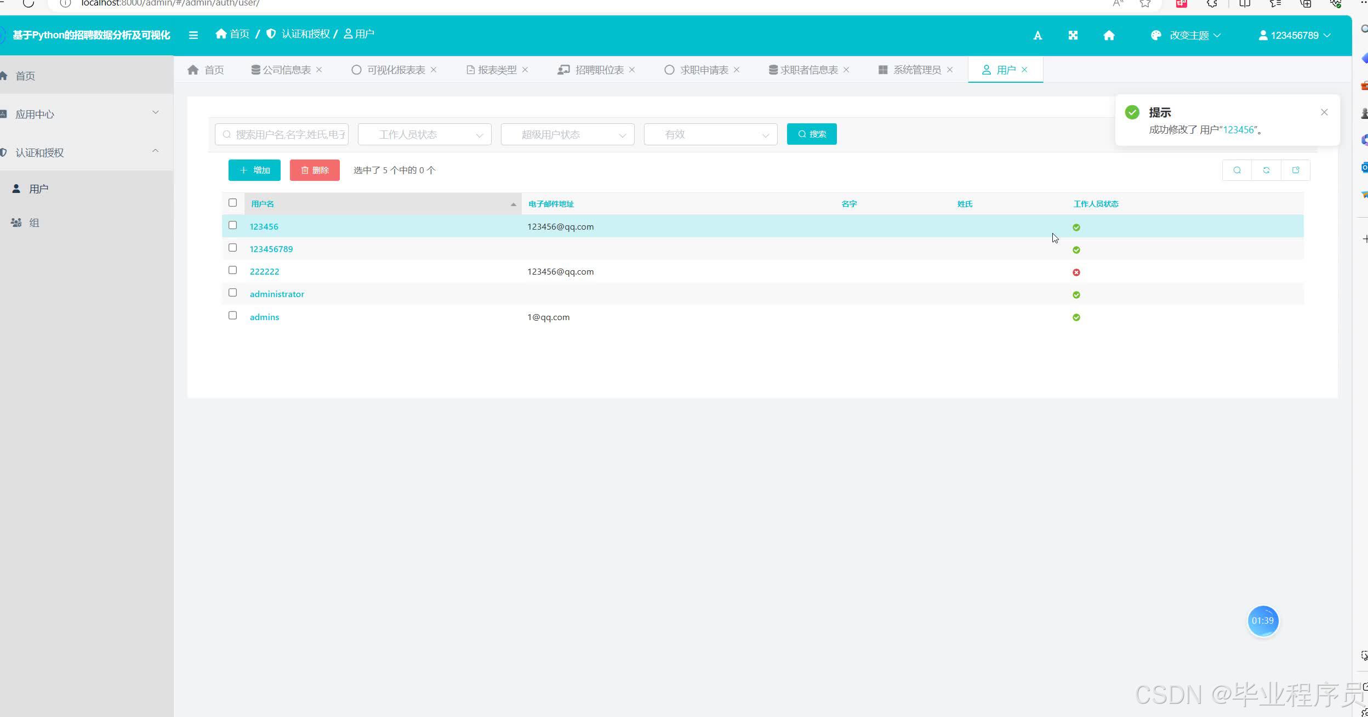Open the table search icon button
1368x717 pixels.
(1237, 170)
